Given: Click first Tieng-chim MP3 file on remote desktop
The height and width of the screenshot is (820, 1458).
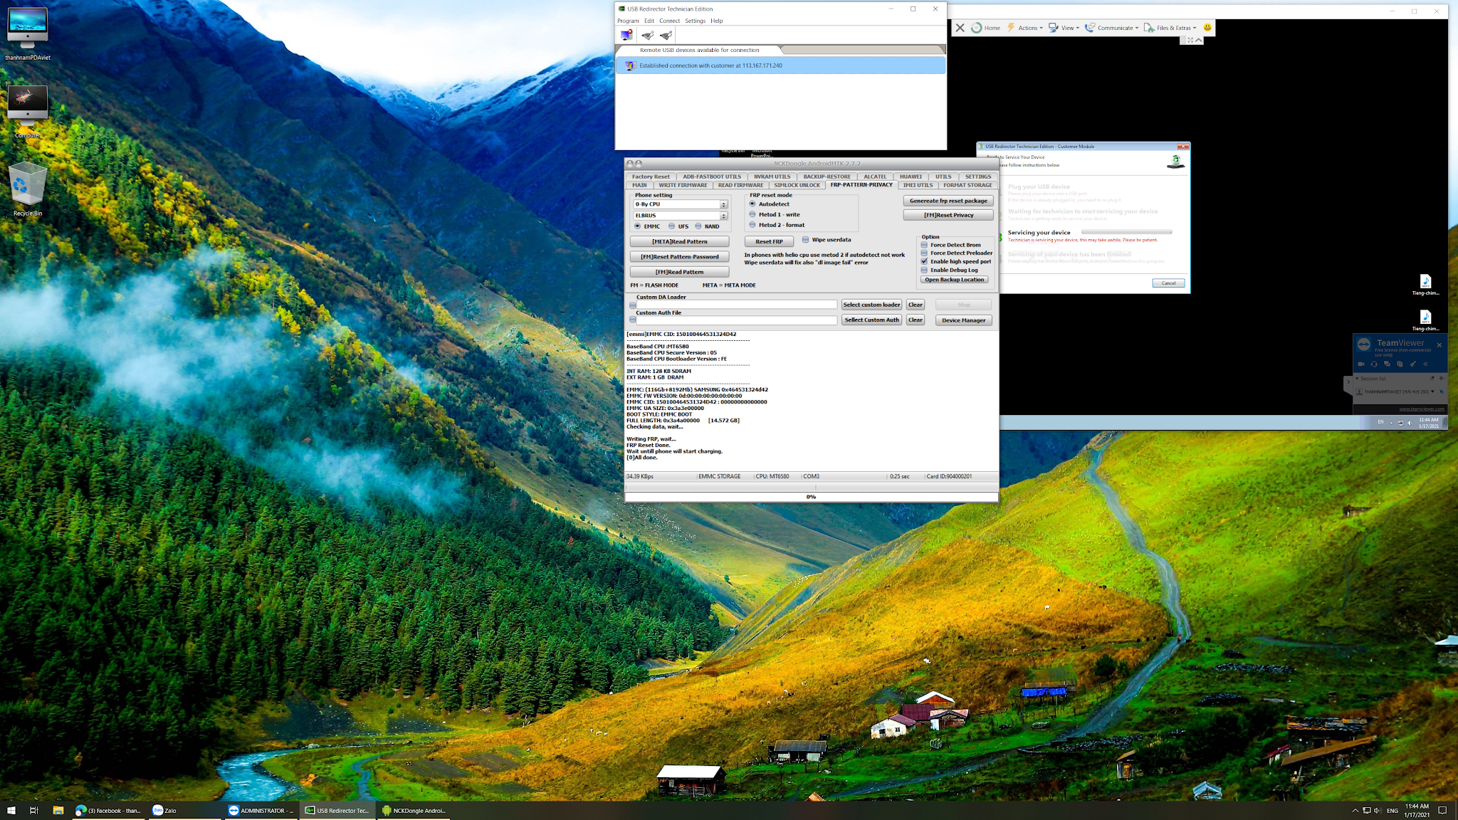Looking at the screenshot, I should (1425, 285).
